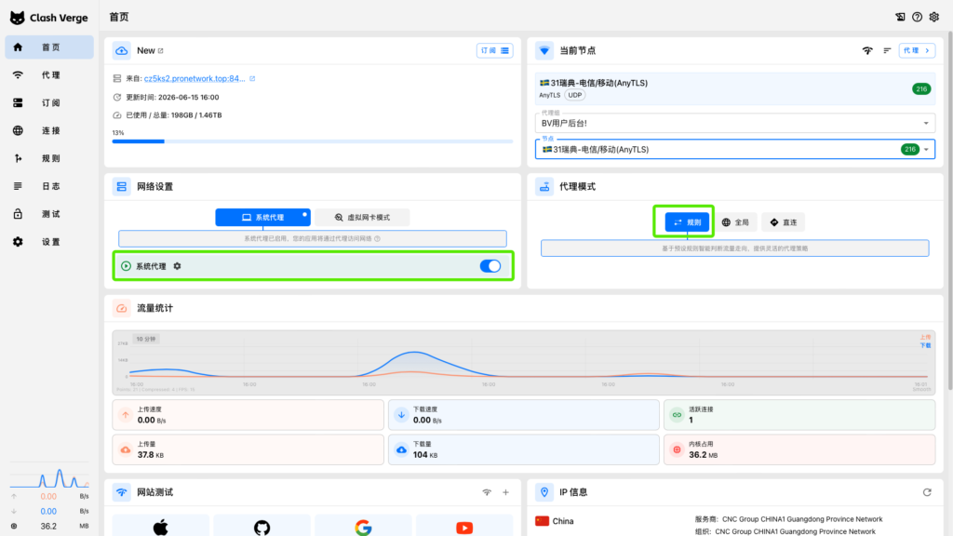Click the 网络设置 header icon
953x536 pixels.
122,186
